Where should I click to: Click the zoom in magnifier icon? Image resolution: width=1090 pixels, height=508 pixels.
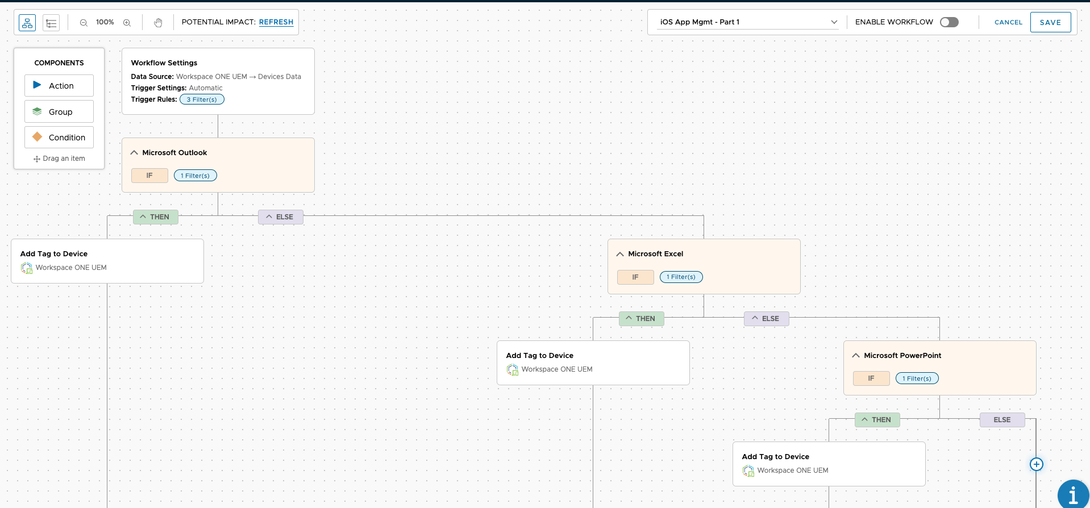coord(127,23)
